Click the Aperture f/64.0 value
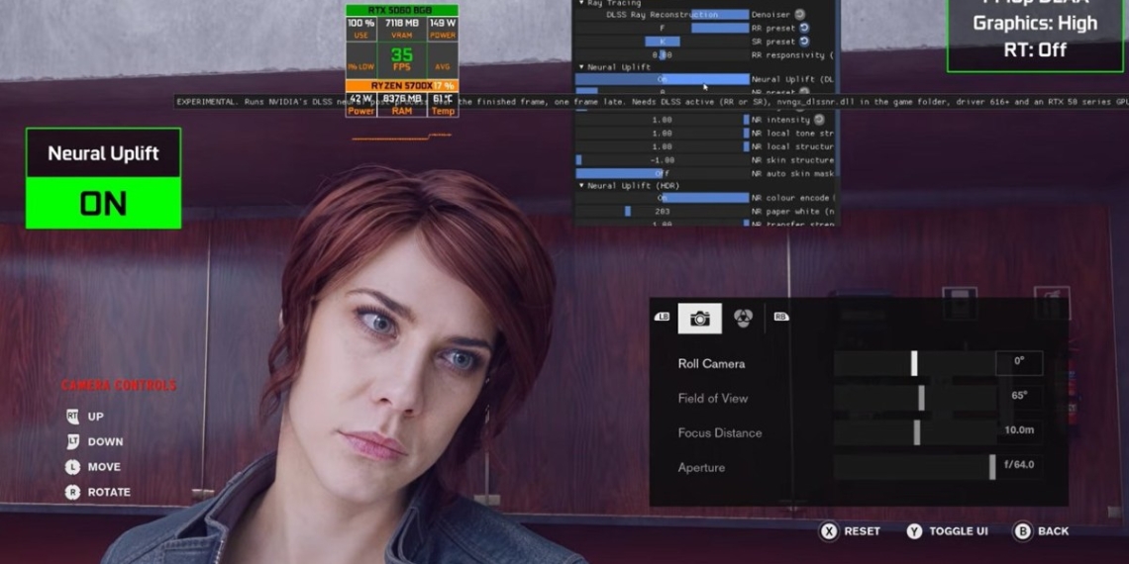The image size is (1129, 564). click(x=1019, y=465)
